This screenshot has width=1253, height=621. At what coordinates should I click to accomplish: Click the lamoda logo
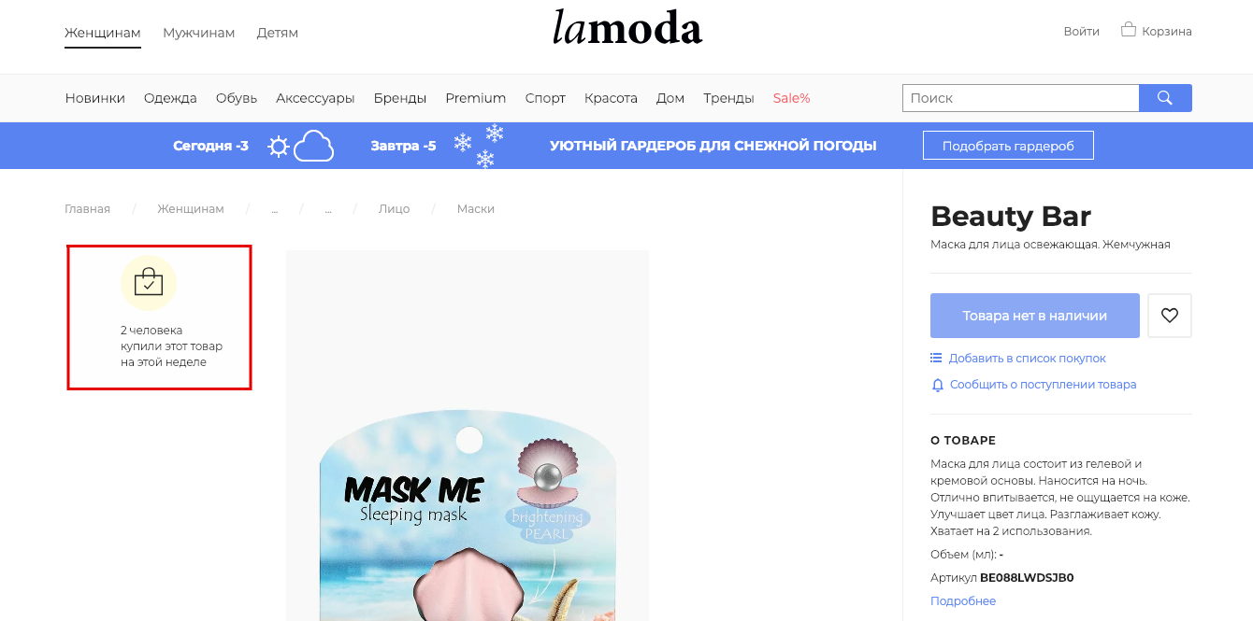pos(626,29)
